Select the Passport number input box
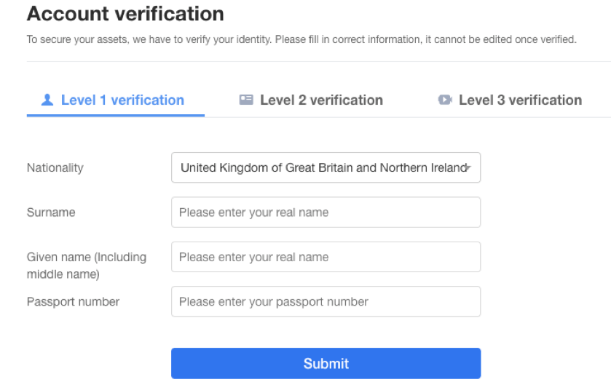The width and height of the screenshot is (611, 390). click(326, 302)
